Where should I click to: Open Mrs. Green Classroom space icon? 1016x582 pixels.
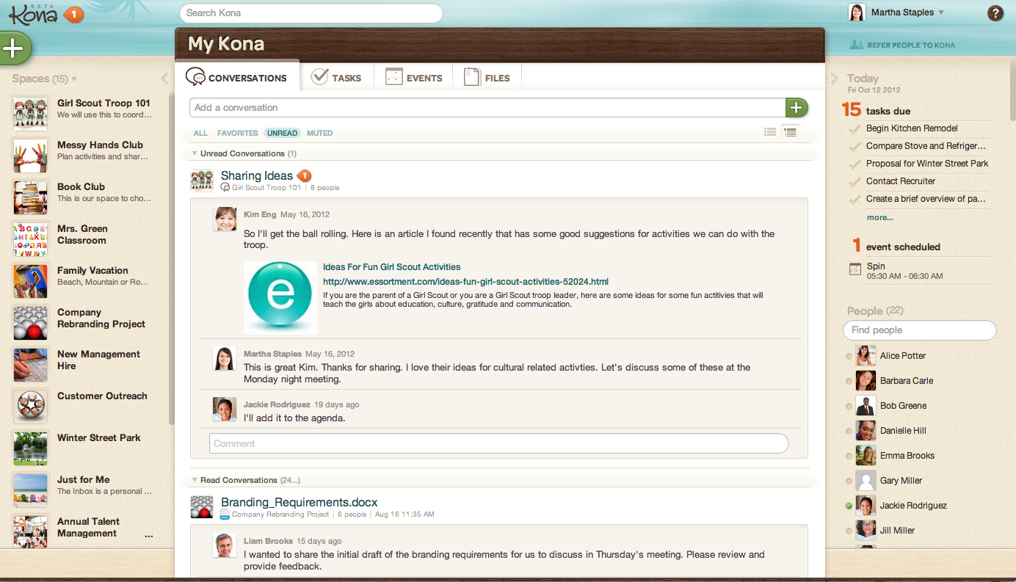click(x=31, y=239)
